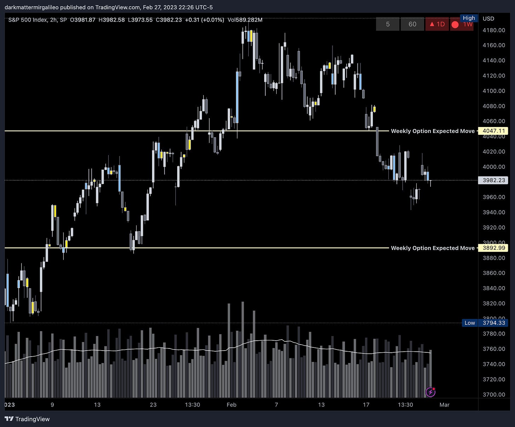515x427 pixels.
Task: Click the 4080.00 price axis label
Action: (x=494, y=106)
